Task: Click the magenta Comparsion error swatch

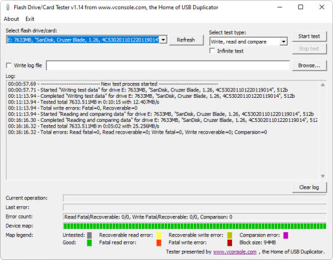Action: pyautogui.click(x=286, y=235)
